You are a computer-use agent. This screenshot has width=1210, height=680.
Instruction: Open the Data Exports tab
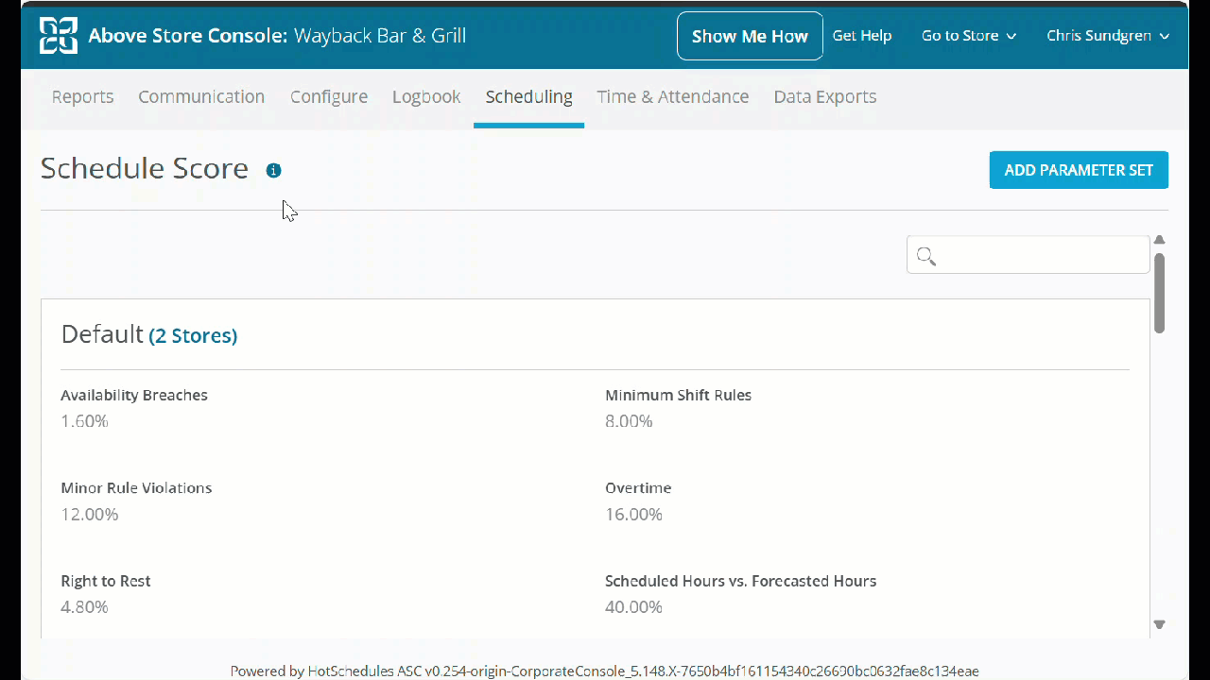pyautogui.click(x=824, y=96)
